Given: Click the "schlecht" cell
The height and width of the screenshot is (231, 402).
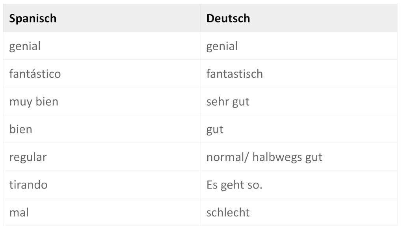Looking at the screenshot, I should (228, 213).
